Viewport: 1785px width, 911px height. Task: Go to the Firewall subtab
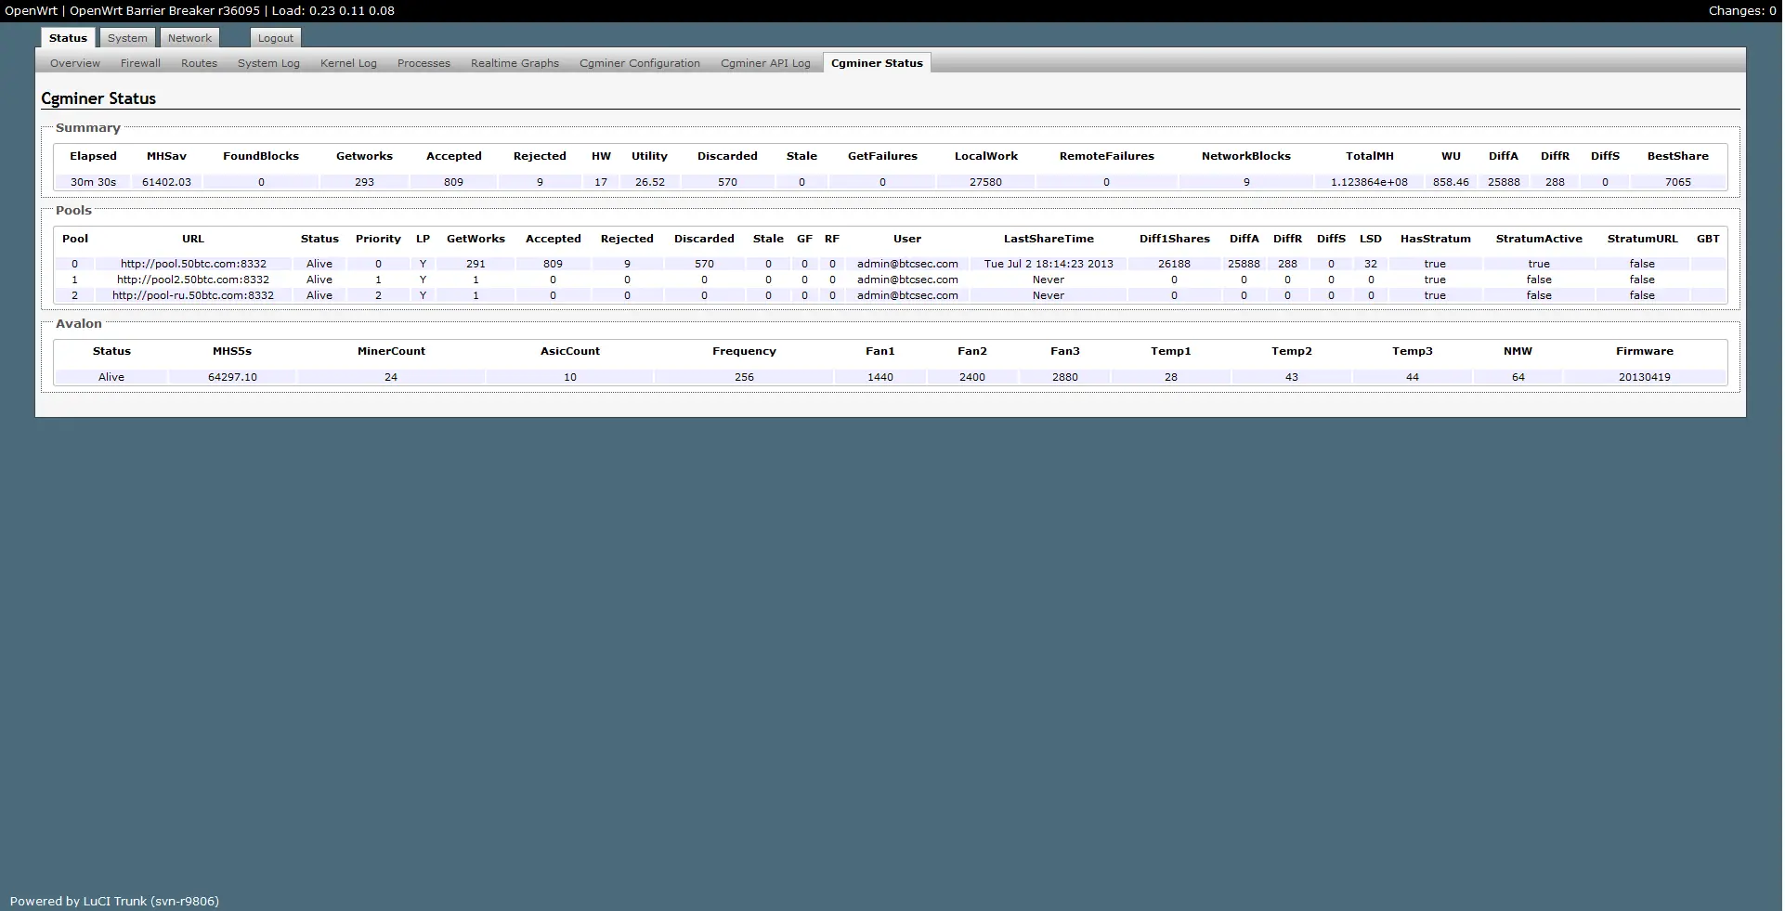pos(140,63)
